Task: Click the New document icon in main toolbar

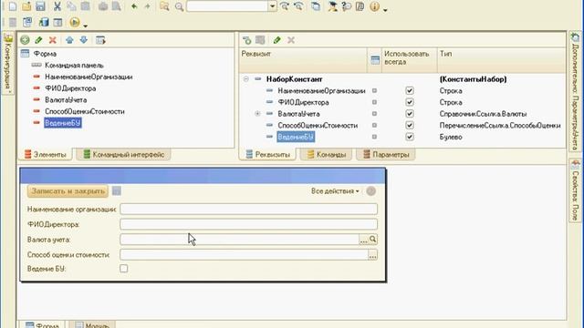Action: click(12, 6)
